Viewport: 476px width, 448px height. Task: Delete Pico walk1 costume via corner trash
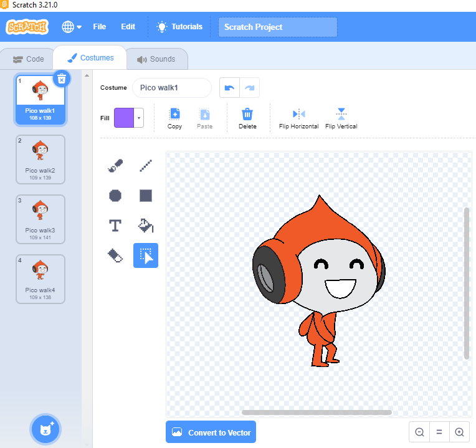(x=62, y=79)
